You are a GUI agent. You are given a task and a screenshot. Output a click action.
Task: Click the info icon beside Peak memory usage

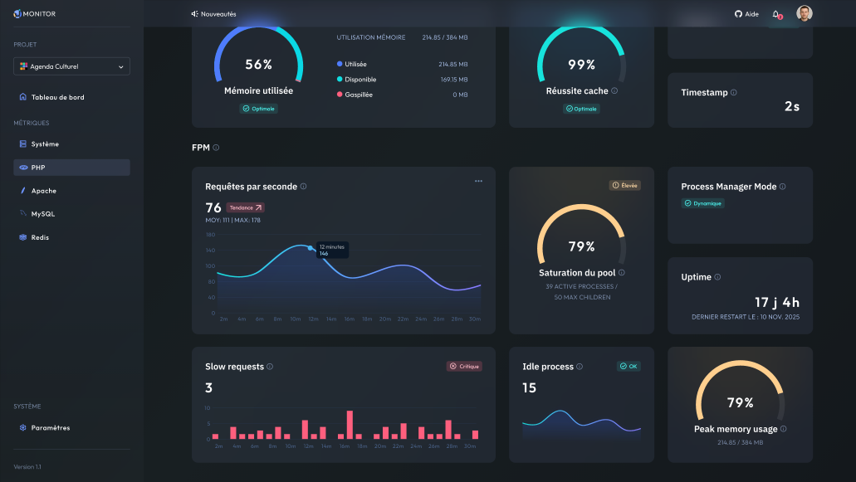(x=784, y=429)
